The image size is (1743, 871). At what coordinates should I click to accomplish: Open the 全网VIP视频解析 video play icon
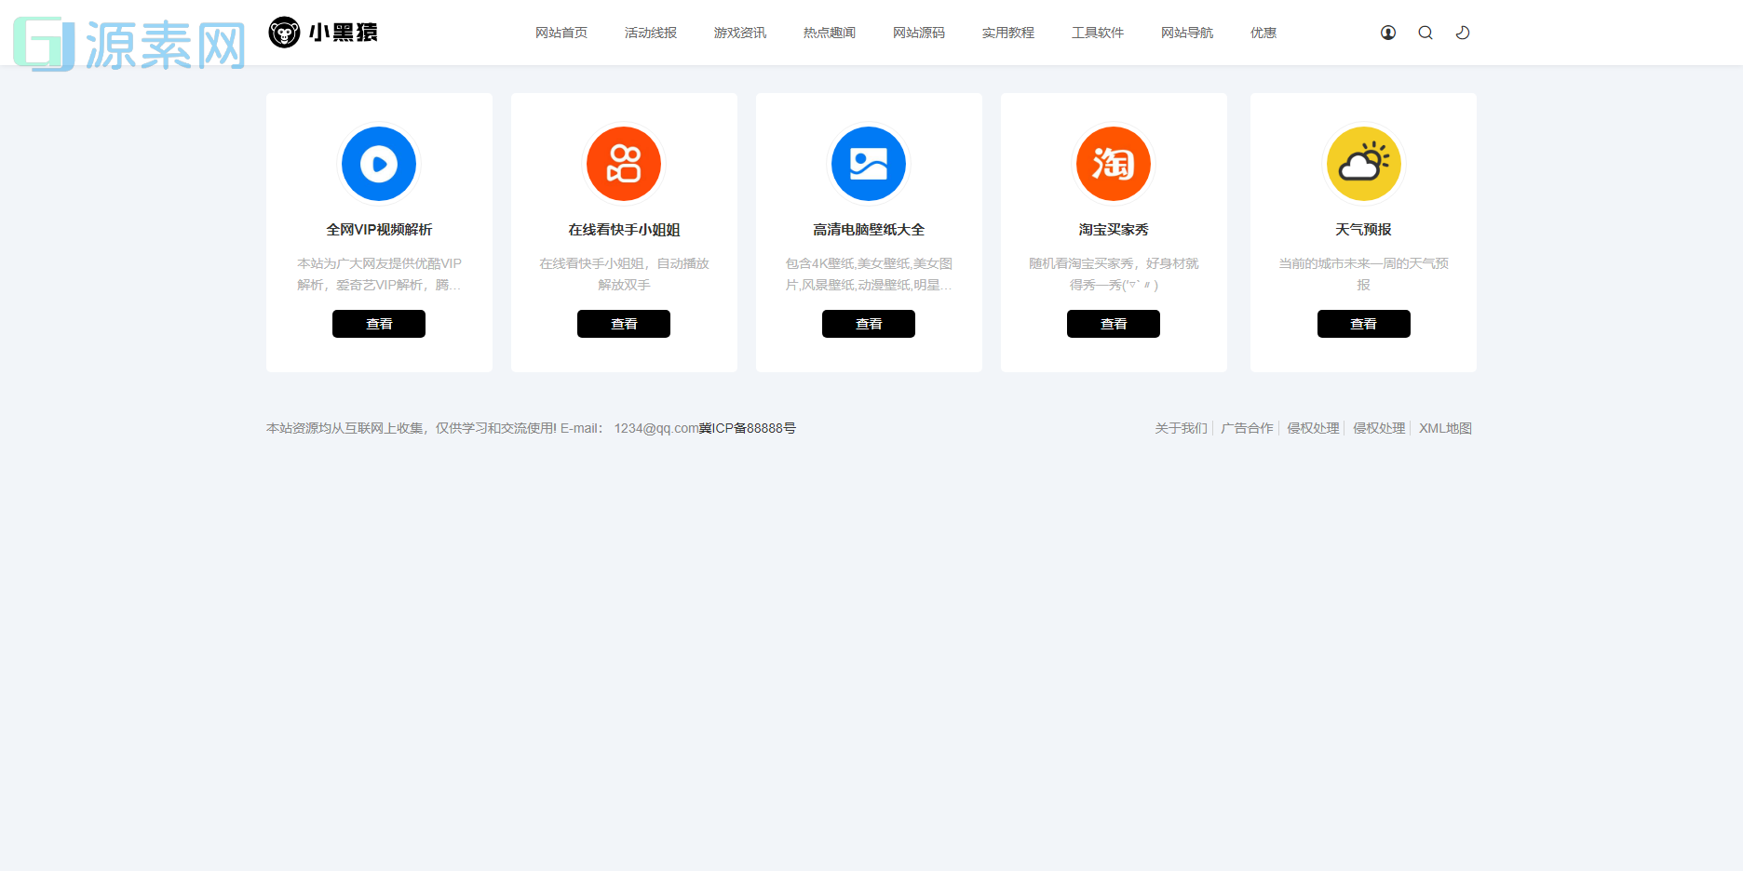[378, 163]
